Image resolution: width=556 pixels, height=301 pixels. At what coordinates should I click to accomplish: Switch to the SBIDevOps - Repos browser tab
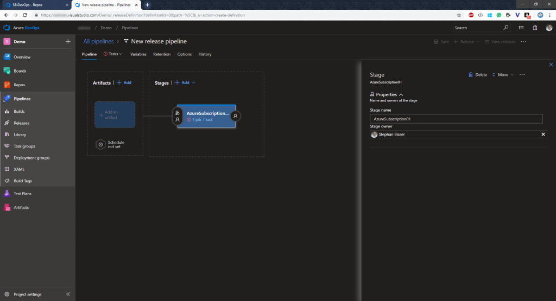pos(35,5)
